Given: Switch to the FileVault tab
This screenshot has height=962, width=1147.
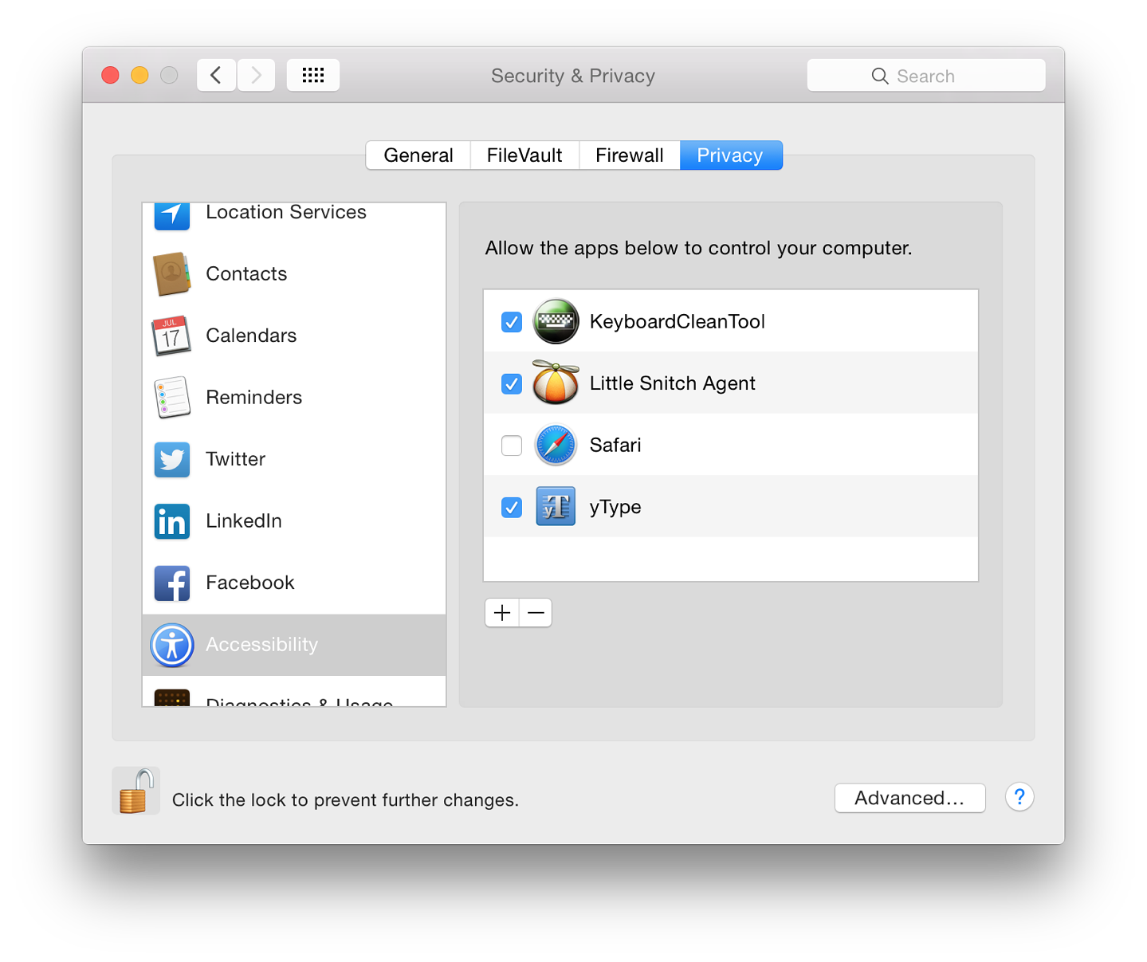Looking at the screenshot, I should [524, 155].
